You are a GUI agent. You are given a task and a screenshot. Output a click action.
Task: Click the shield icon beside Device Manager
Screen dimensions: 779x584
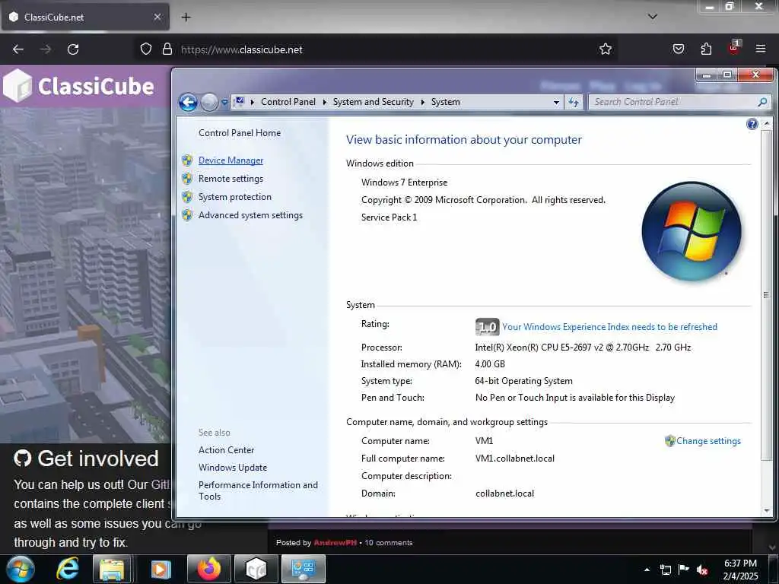click(x=187, y=160)
